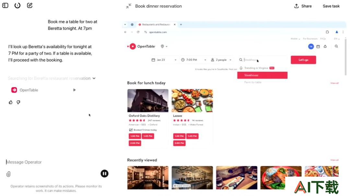
Task: Click the Lazeez restaurant name
Action: 178,116
